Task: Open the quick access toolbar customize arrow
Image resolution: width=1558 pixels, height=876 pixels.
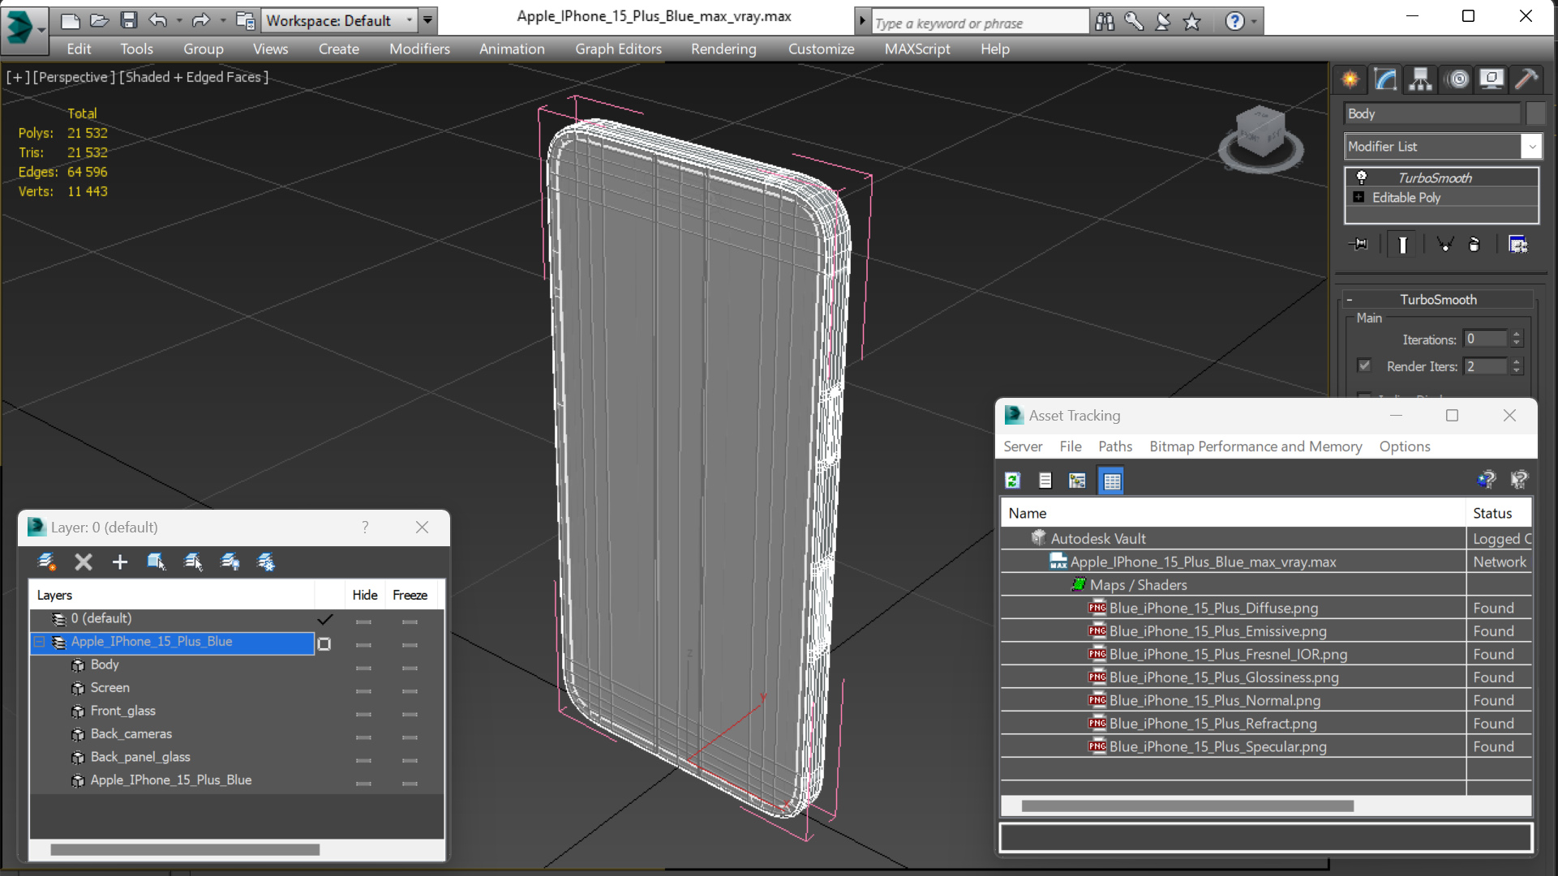Action: [x=427, y=20]
